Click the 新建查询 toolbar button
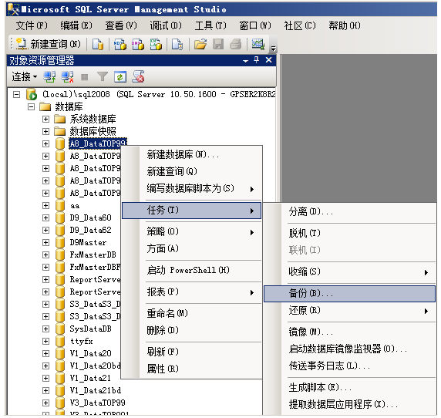 tap(49, 44)
